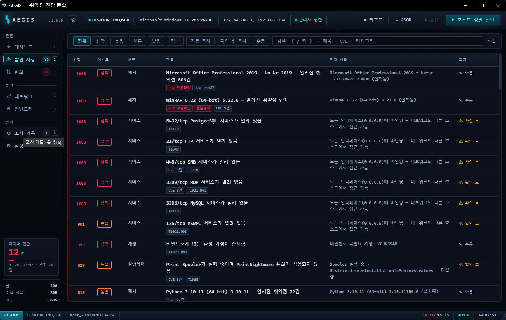Click T1078.003 tag on account row
The width and height of the screenshot is (506, 320).
pyautogui.click(x=178, y=252)
